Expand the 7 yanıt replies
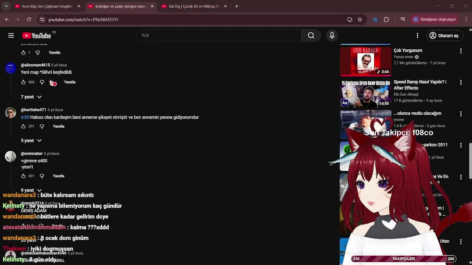This screenshot has width=472, height=265. coord(31,97)
